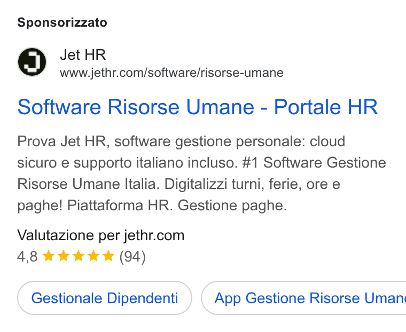
Task: Click the 'Gestione paghe.' phrase in description
Action: 232,205
